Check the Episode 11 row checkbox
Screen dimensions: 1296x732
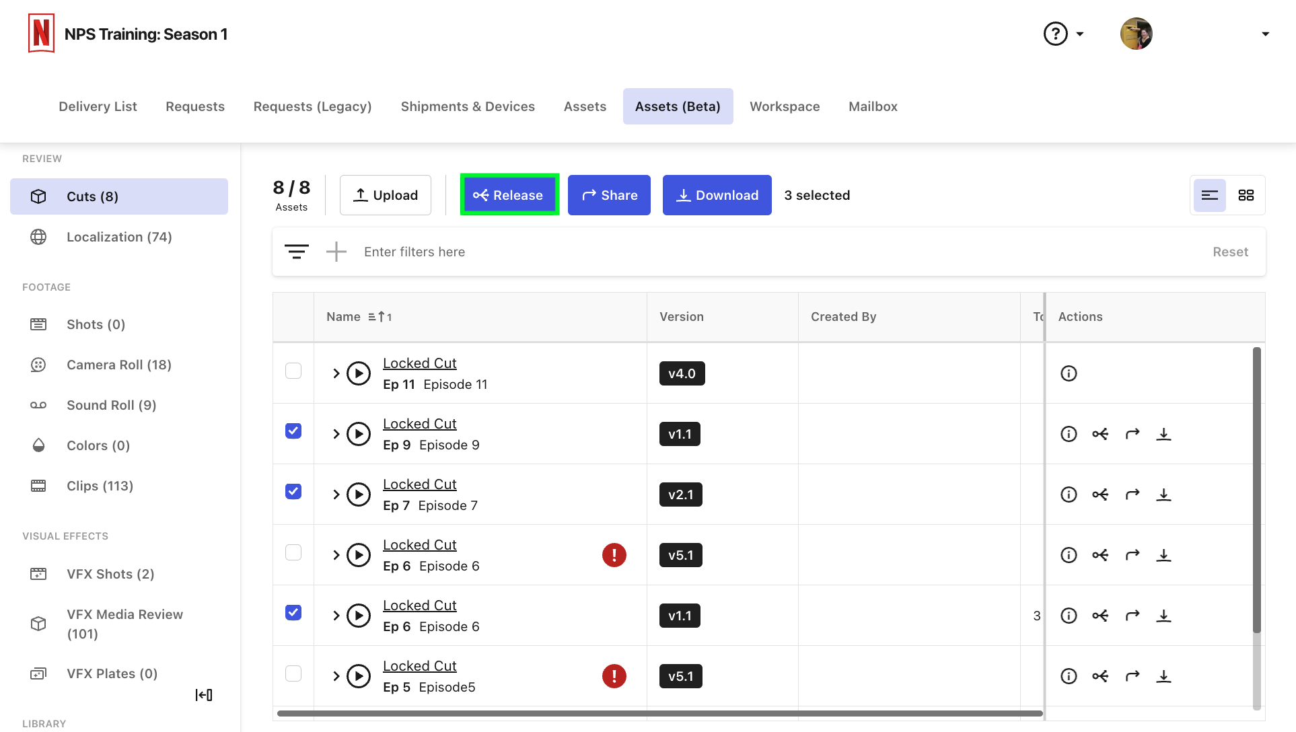pos(293,371)
